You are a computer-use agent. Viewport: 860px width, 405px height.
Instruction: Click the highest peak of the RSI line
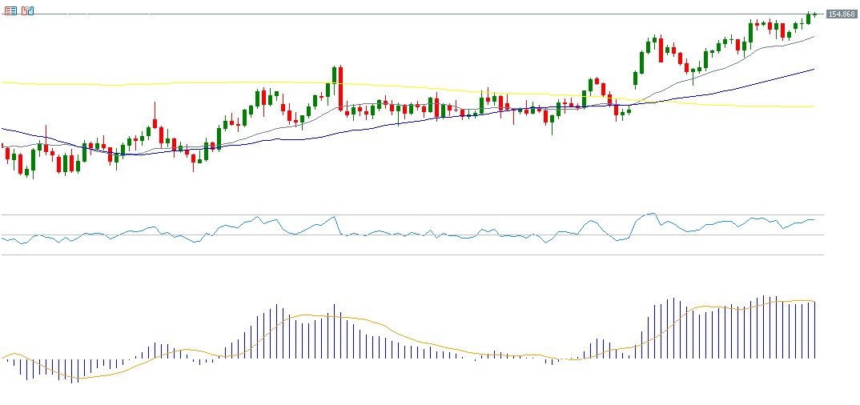click(653, 214)
